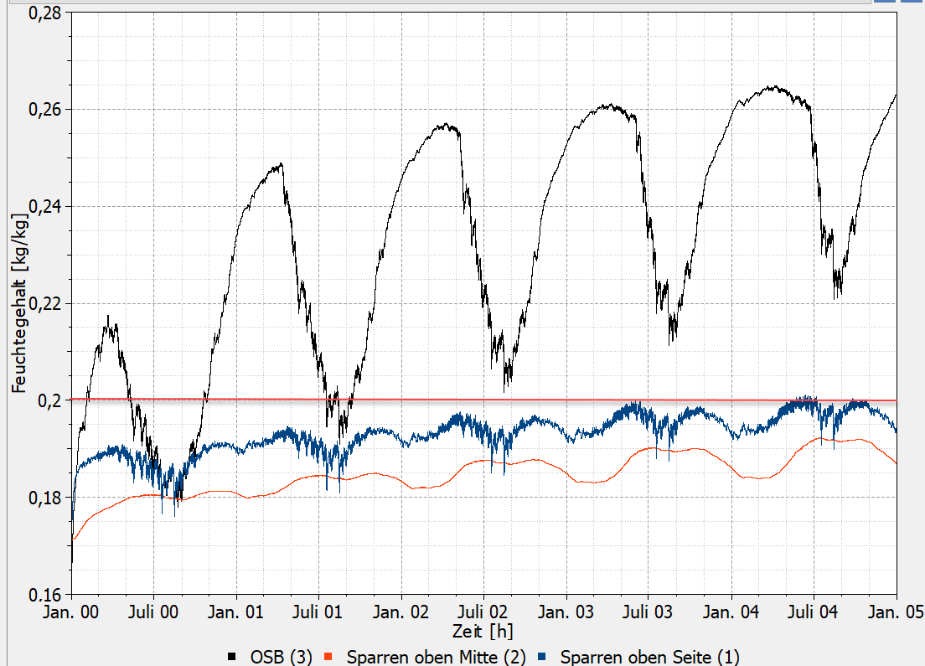Click the Juli 00 axis label

153,612
